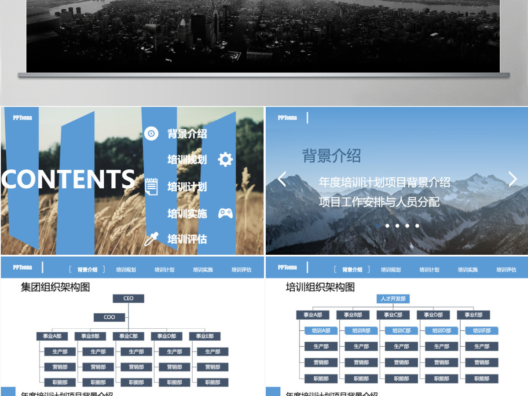528x396 pixels.
Task: Select 培训计划 tab in the 集团组织架构图 slide
Action: point(165,270)
